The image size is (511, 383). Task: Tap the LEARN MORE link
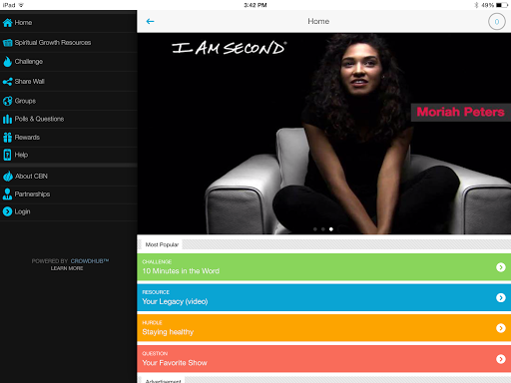coord(67,268)
